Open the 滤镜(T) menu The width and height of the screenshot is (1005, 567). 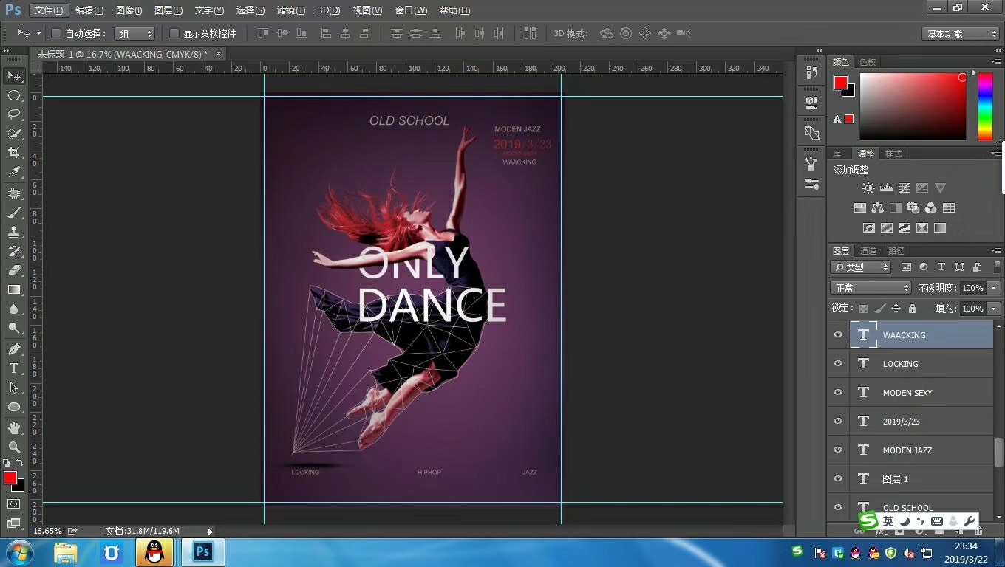tap(290, 10)
